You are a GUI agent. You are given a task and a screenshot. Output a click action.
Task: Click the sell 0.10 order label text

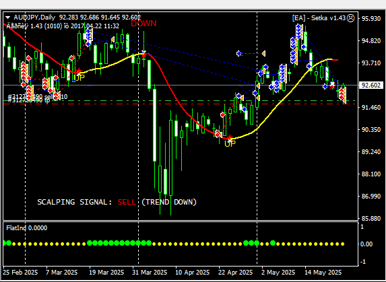pos(56,97)
